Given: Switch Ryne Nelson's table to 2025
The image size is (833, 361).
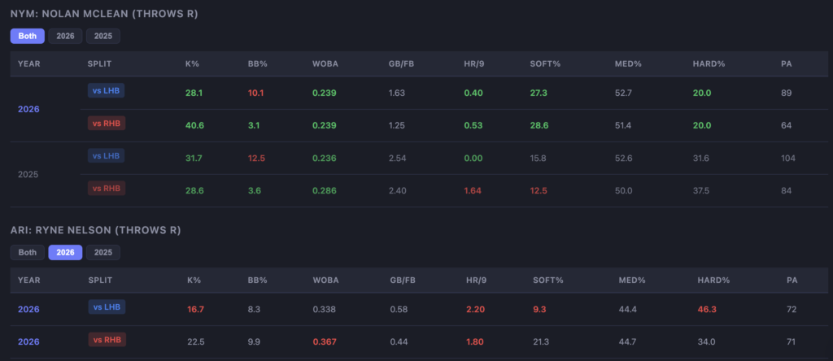Looking at the screenshot, I should (103, 252).
